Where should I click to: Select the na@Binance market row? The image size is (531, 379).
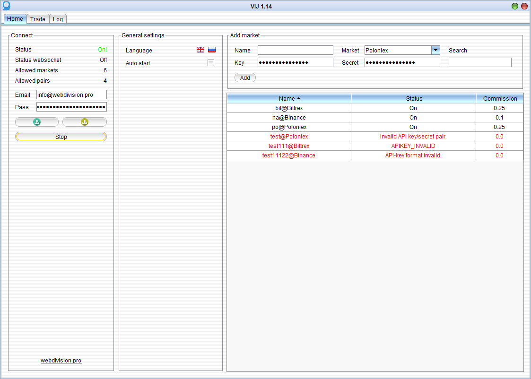coord(289,118)
